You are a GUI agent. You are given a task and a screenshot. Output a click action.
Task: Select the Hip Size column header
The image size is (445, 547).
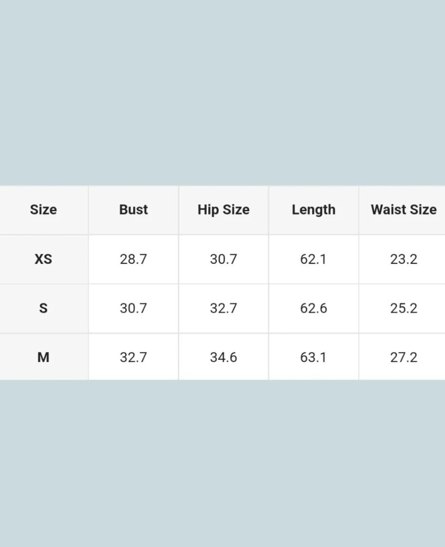click(223, 209)
